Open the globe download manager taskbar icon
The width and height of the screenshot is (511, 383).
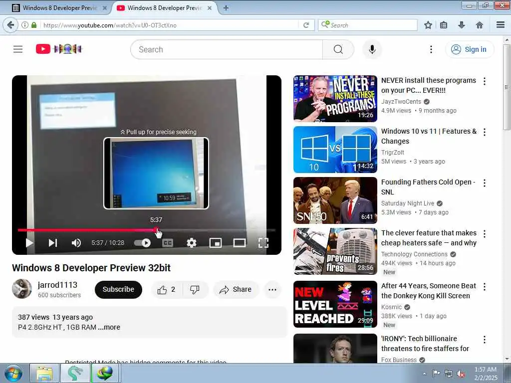(x=105, y=373)
